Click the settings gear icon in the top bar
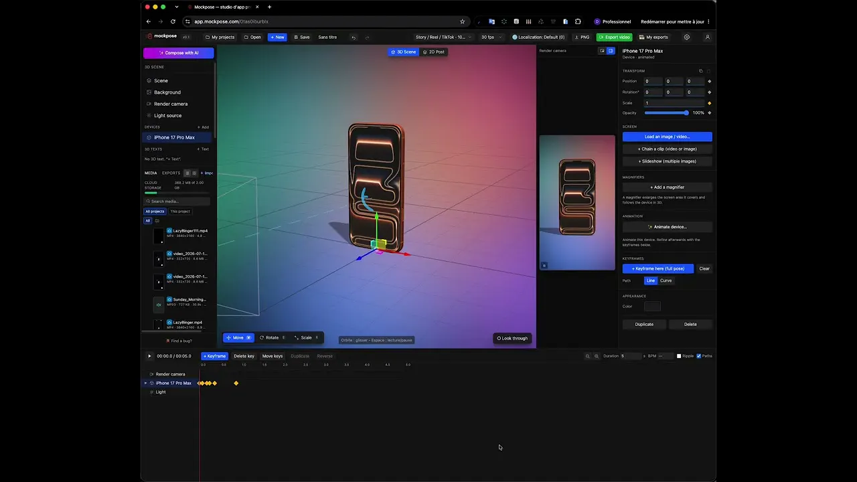The image size is (857, 482). [686, 37]
